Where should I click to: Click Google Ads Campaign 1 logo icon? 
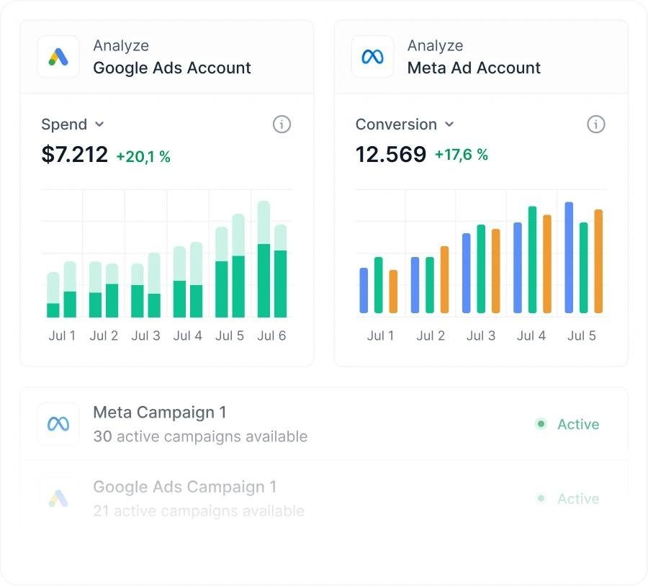click(x=58, y=498)
